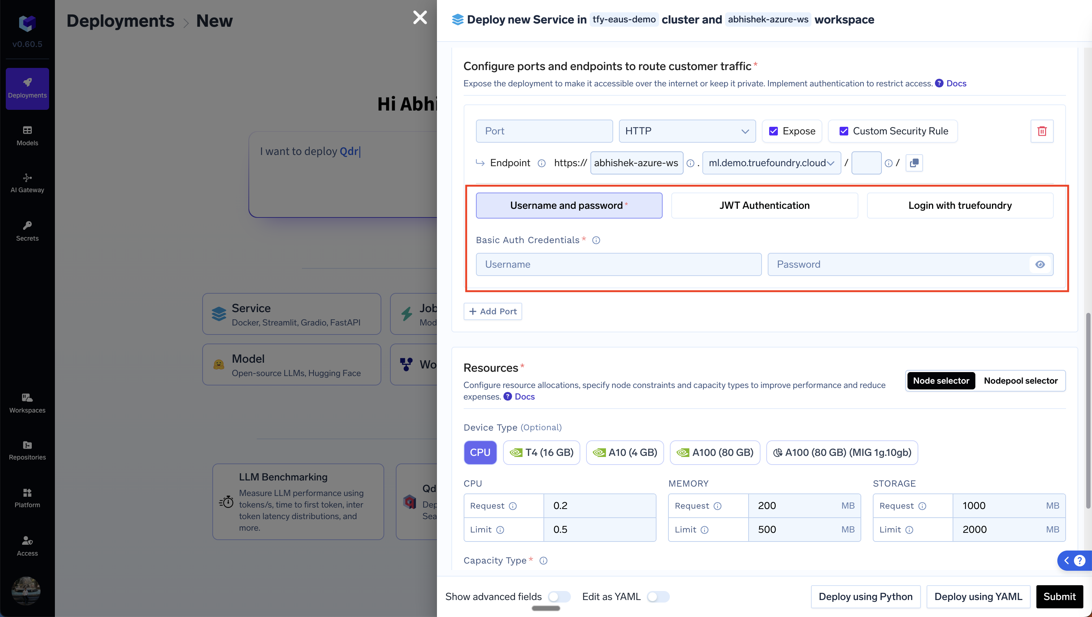The image size is (1092, 617).
Task: Select the JWT Authentication tab
Action: point(764,206)
